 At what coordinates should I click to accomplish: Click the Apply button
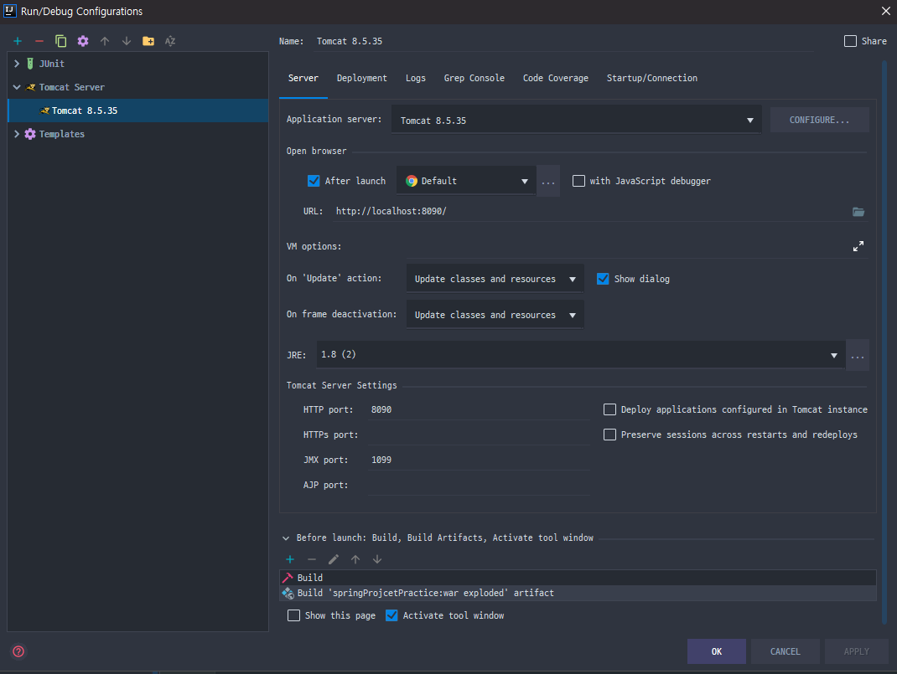coord(857,651)
